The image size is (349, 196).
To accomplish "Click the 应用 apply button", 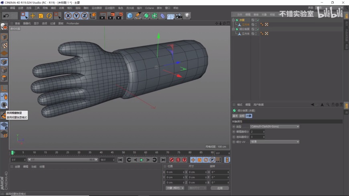I will coord(219,188).
